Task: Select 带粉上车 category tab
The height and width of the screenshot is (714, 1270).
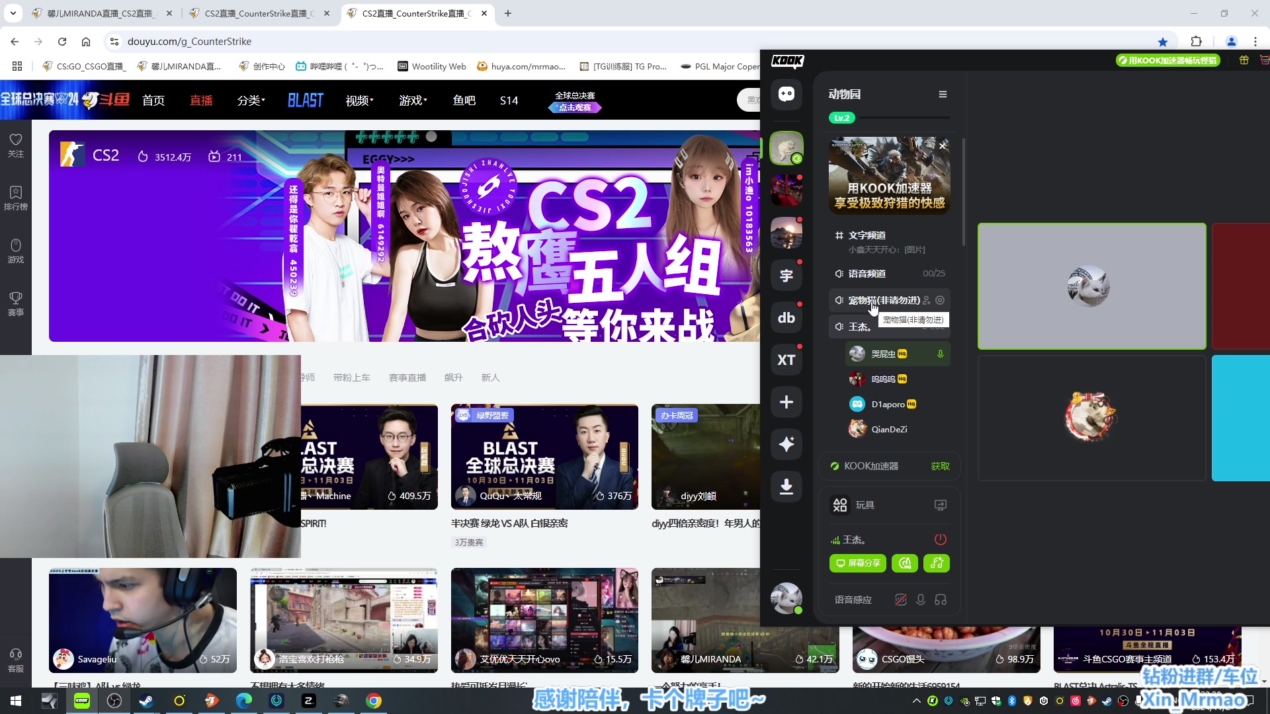Action: (x=352, y=377)
